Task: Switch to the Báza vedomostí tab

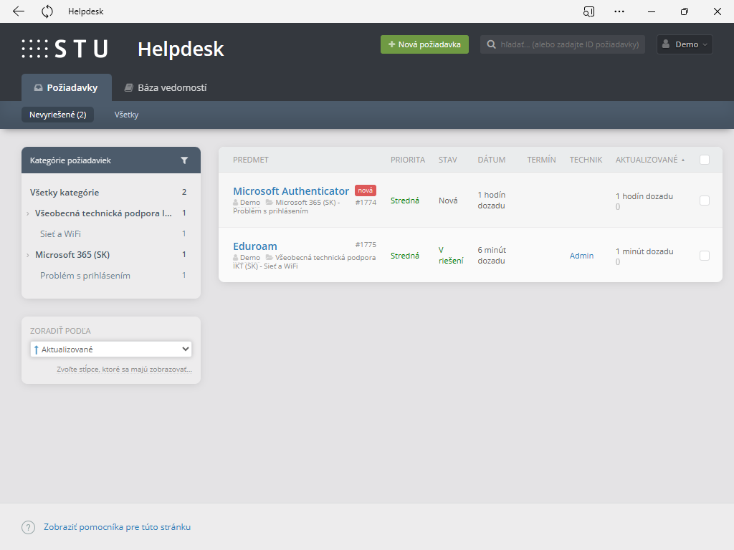Action: click(165, 88)
